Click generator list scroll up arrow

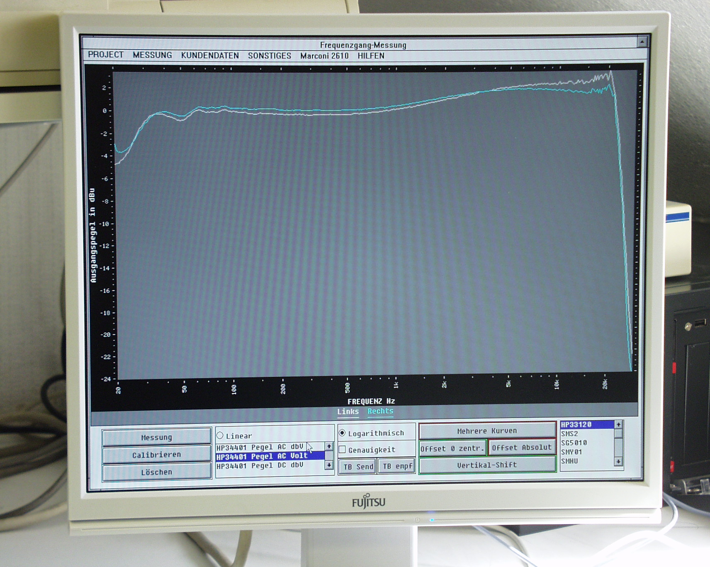(x=618, y=424)
